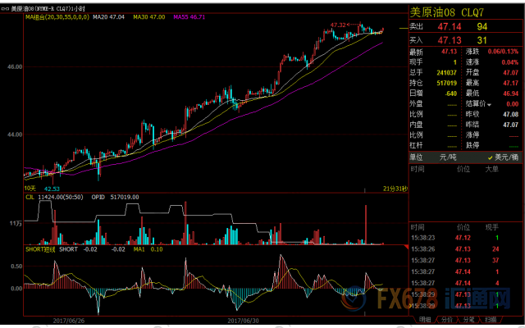This screenshot has width=525, height=328.
Task: Open the 扫描 tab
Action: [x=490, y=321]
